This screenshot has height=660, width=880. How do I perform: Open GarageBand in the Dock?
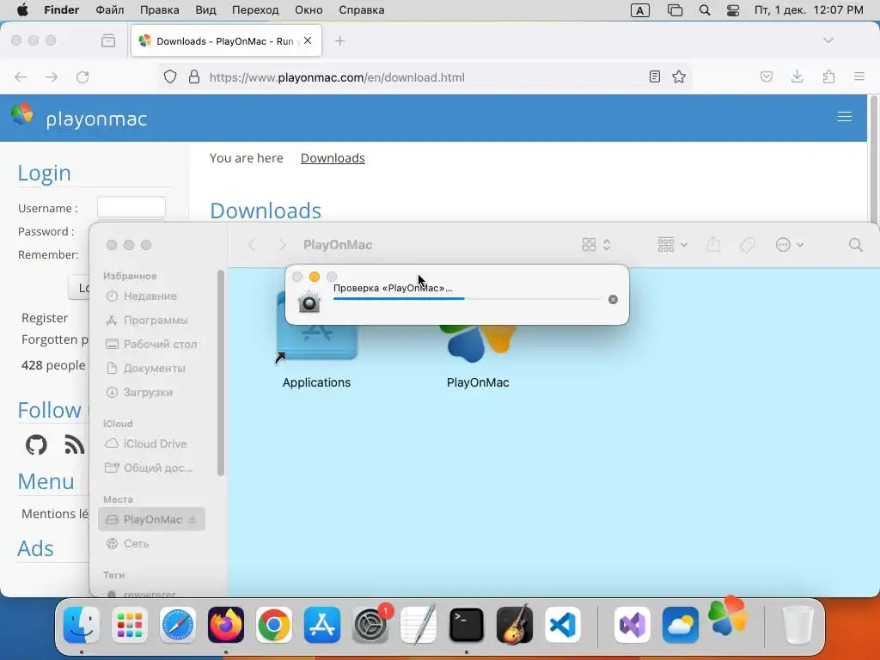(515, 625)
